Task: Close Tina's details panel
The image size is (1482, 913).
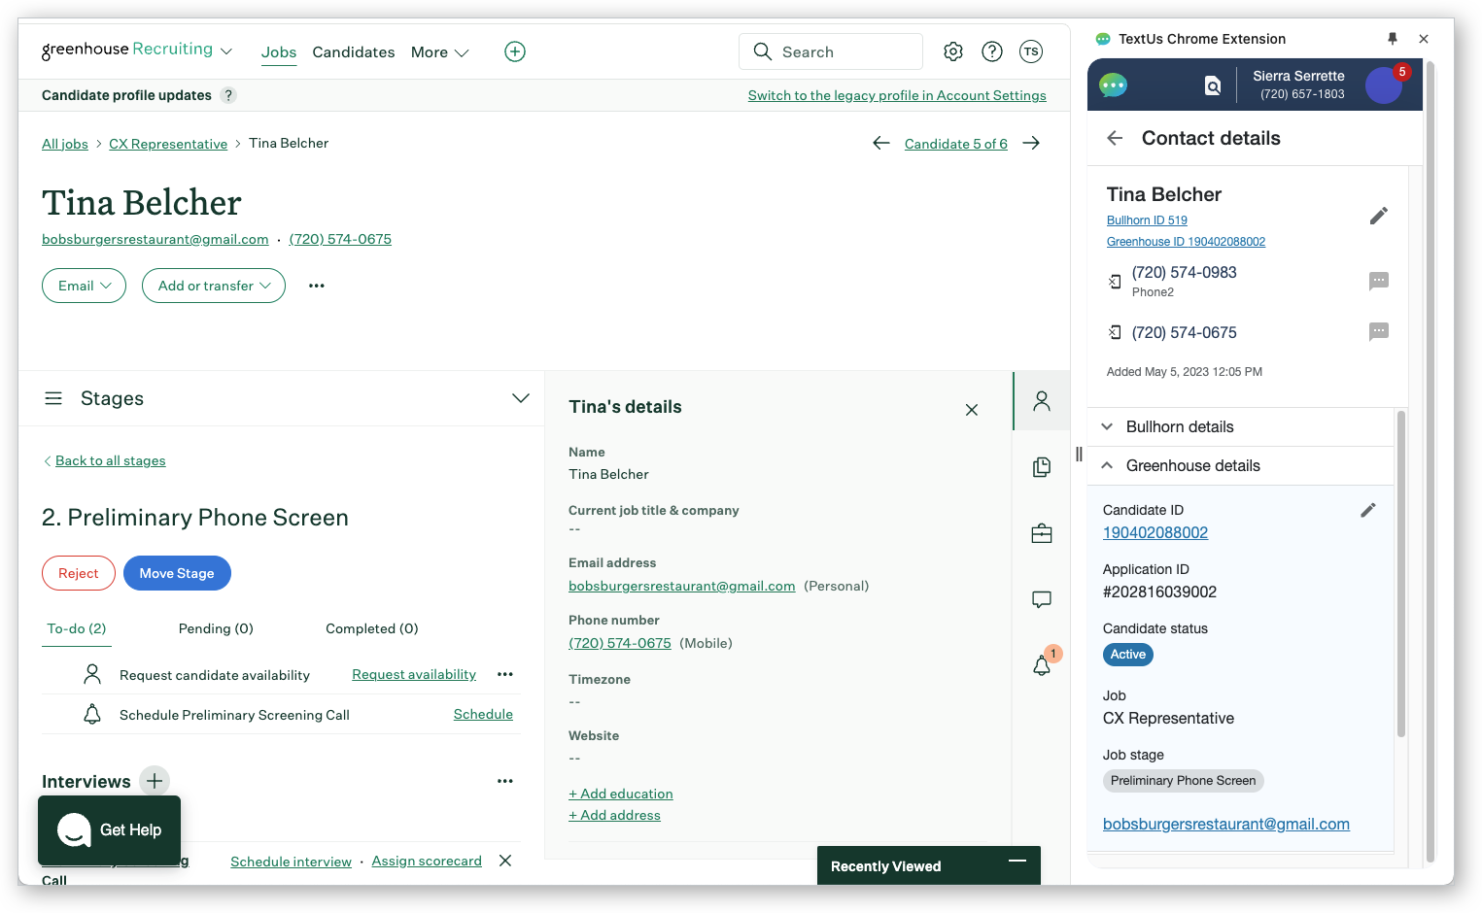Action: (972, 410)
